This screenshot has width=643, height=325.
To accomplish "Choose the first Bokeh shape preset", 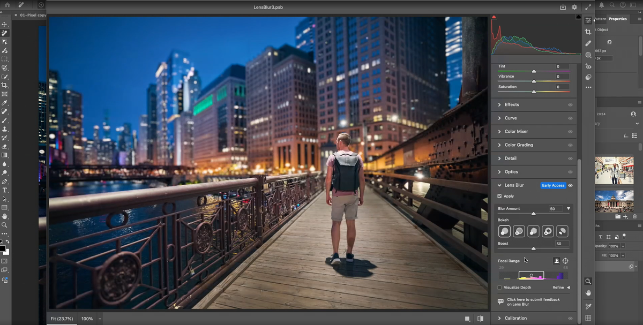I will pyautogui.click(x=504, y=231).
